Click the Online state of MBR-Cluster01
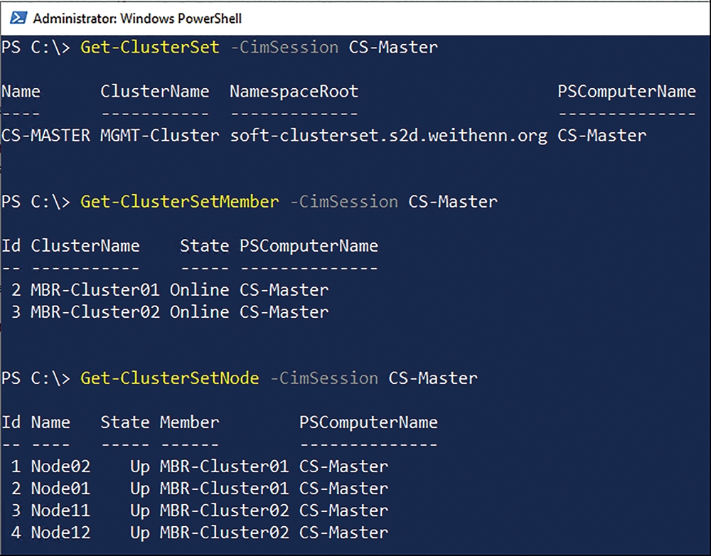The height and width of the screenshot is (556, 711). click(200, 290)
